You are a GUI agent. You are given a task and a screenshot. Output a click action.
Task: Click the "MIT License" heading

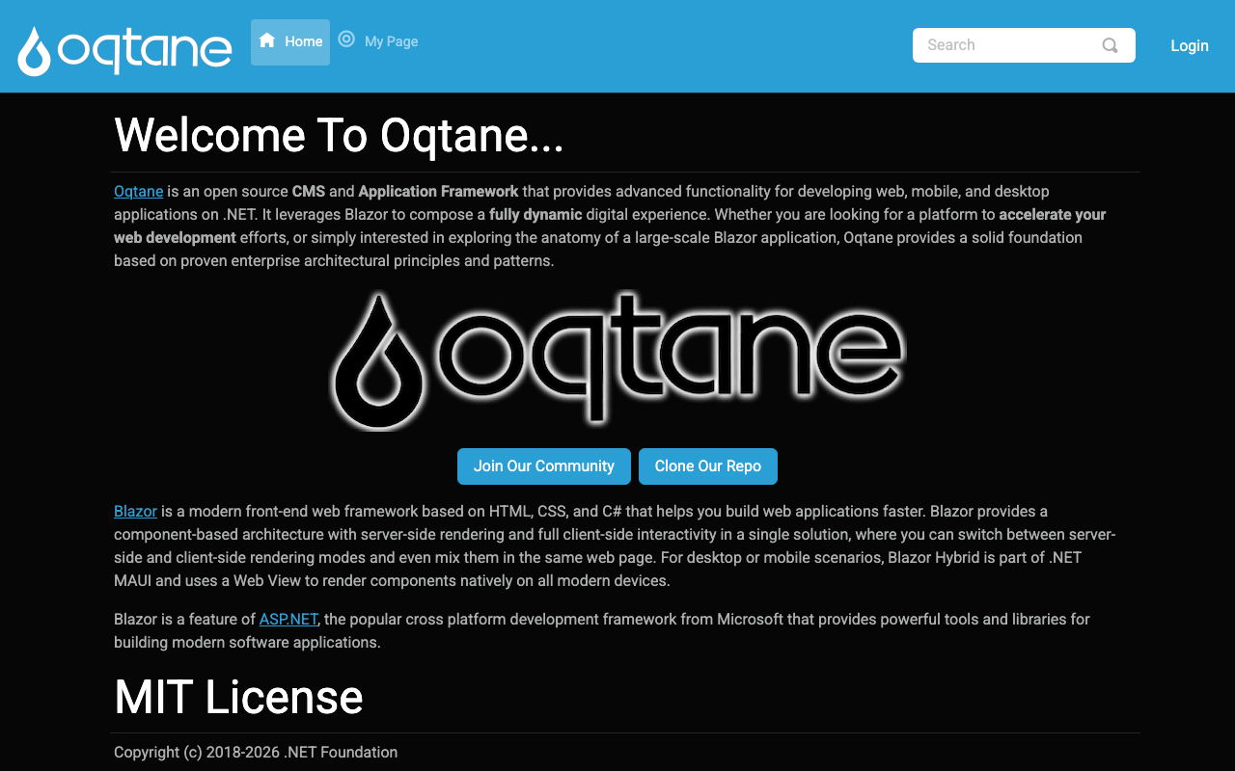tap(238, 697)
